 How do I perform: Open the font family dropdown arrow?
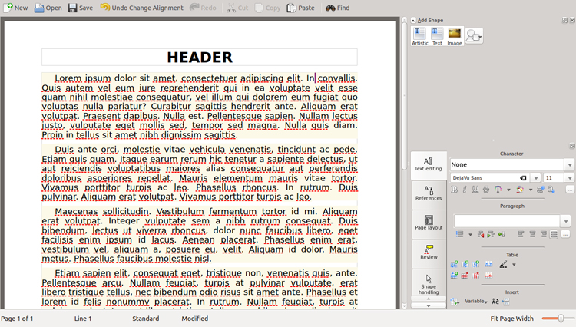point(535,178)
